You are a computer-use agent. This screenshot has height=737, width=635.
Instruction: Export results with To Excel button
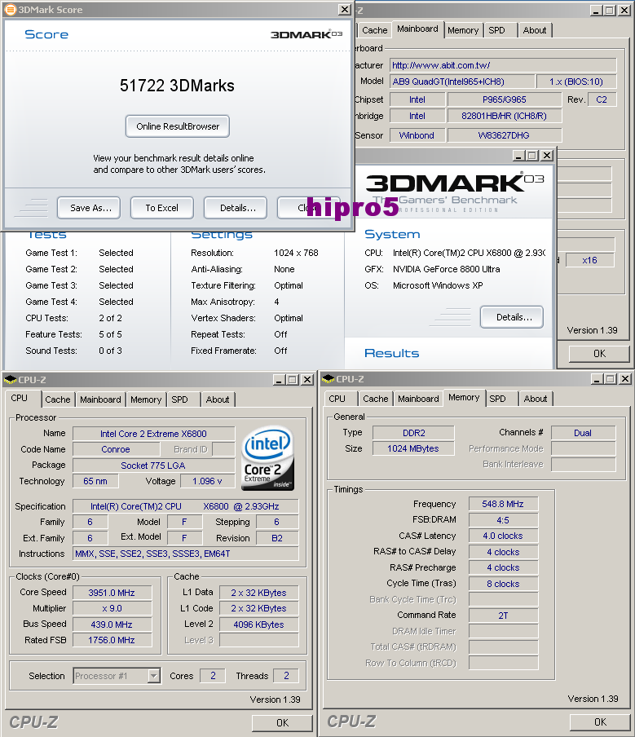click(x=162, y=208)
